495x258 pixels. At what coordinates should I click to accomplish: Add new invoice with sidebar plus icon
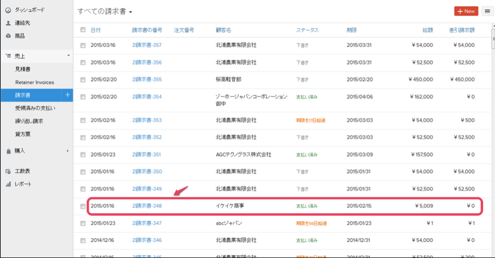click(x=67, y=95)
